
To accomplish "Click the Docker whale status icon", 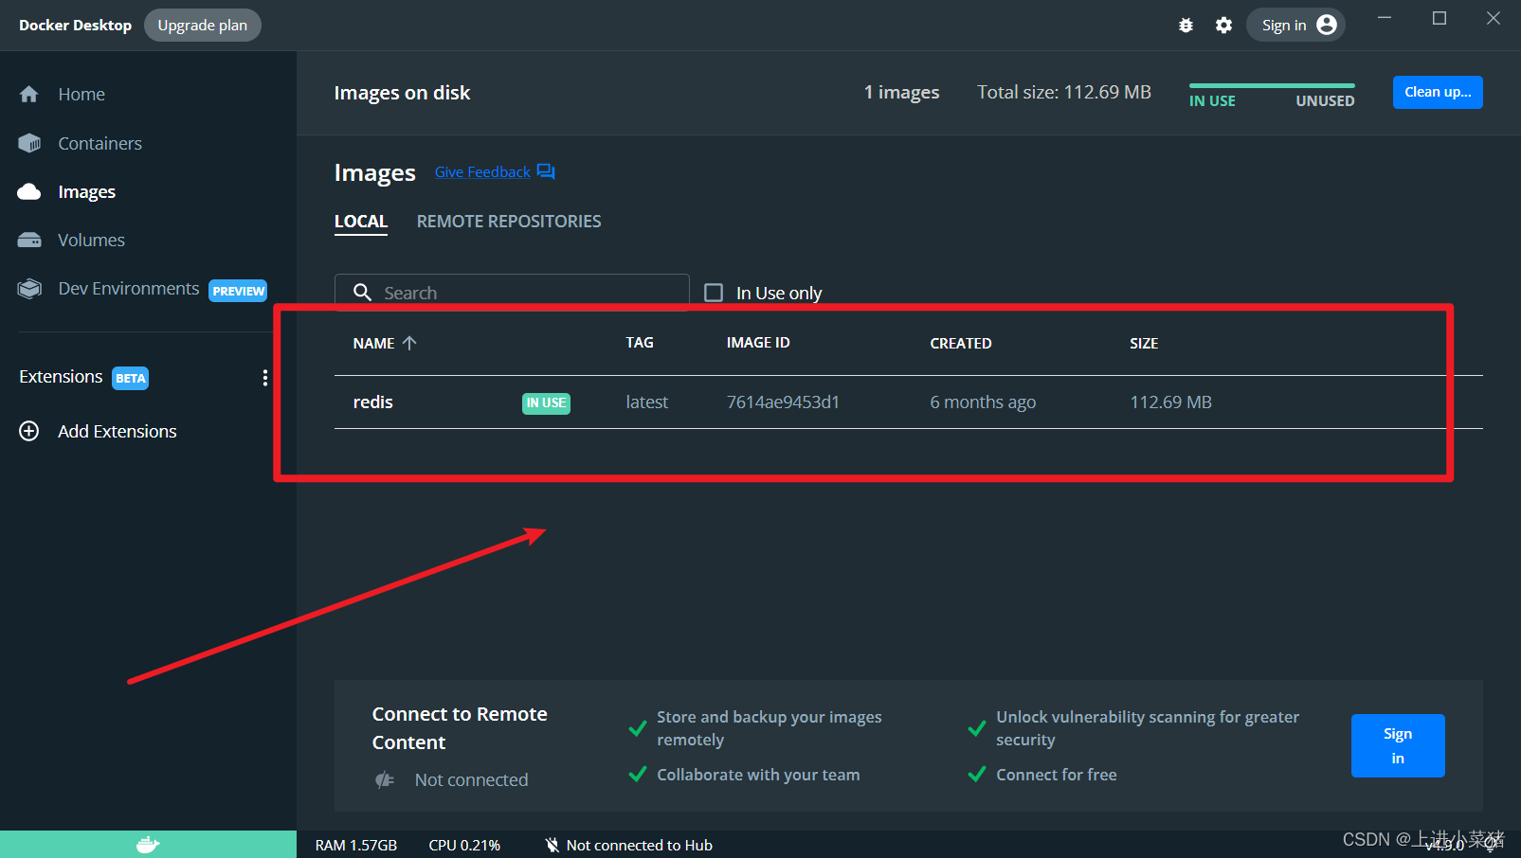I will click(148, 844).
